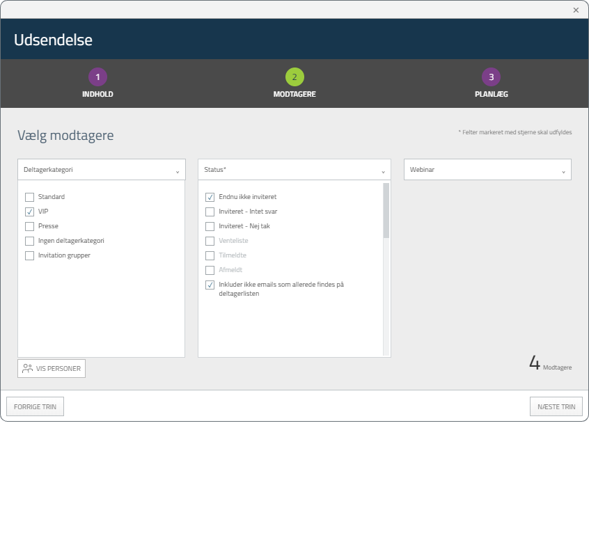The image size is (589, 547).
Task: Enable Ingen deltagerkategori checkbox
Action: point(29,241)
